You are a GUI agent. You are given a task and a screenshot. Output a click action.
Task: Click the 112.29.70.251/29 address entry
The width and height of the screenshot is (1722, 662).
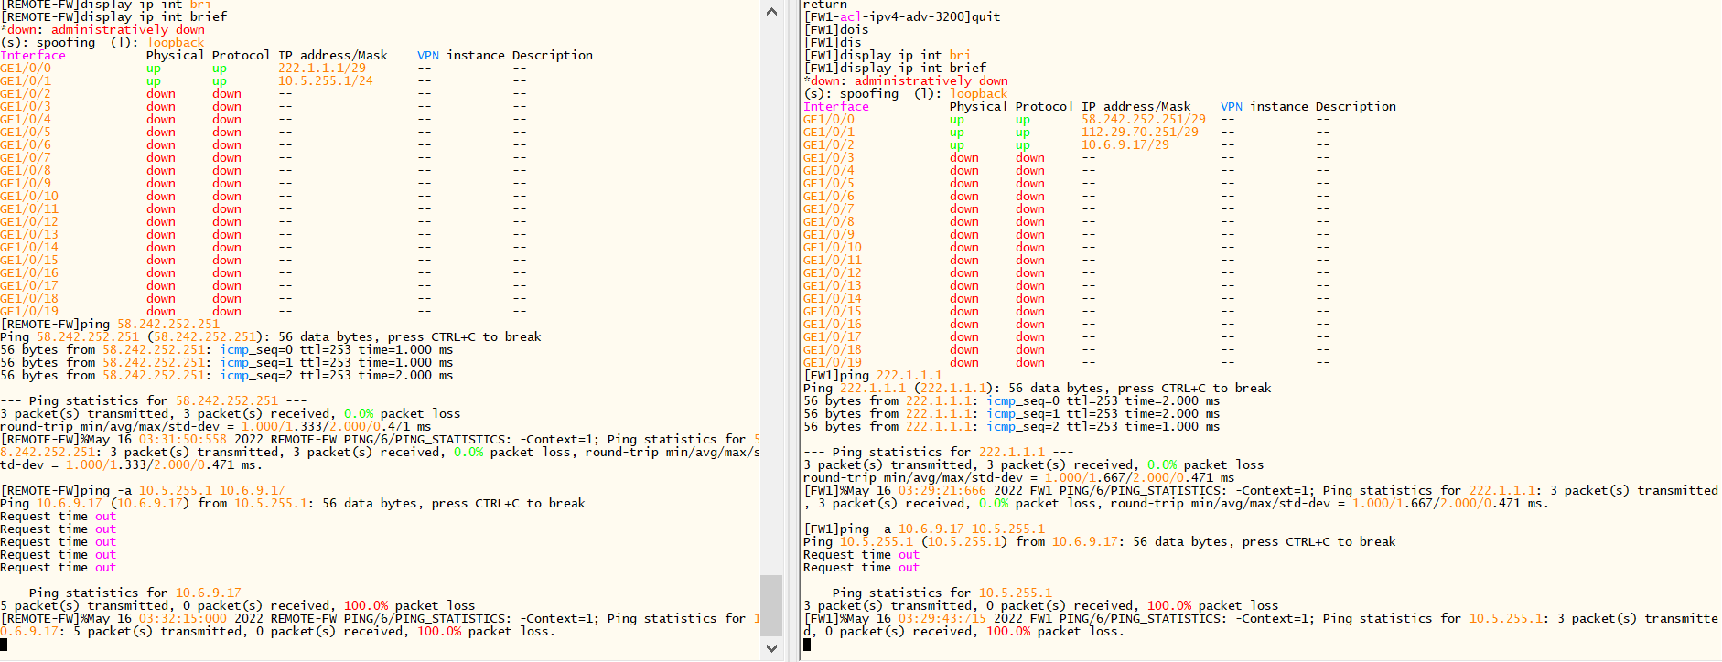(1139, 133)
